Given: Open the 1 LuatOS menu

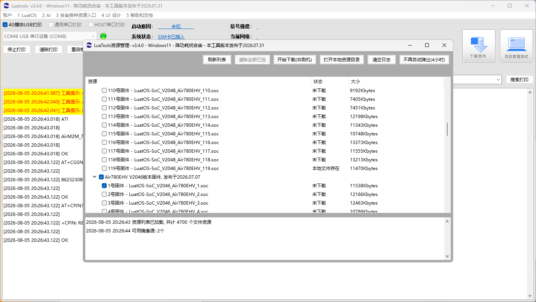Looking at the screenshot, I should point(27,15).
